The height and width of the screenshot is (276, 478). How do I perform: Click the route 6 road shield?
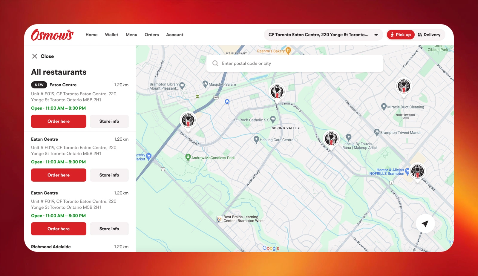pos(391,183)
